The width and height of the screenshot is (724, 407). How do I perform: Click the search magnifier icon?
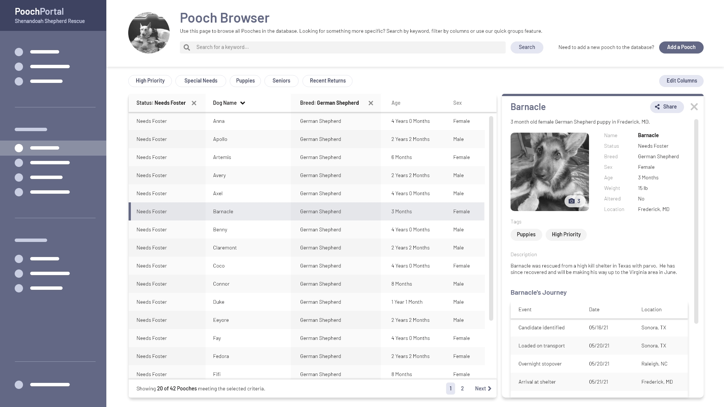[x=187, y=47]
